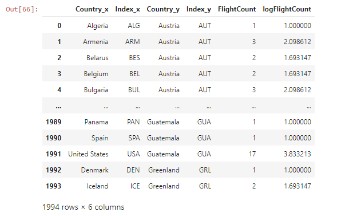Click the Country_x column header
The width and height of the screenshot is (341, 216).
click(92, 9)
